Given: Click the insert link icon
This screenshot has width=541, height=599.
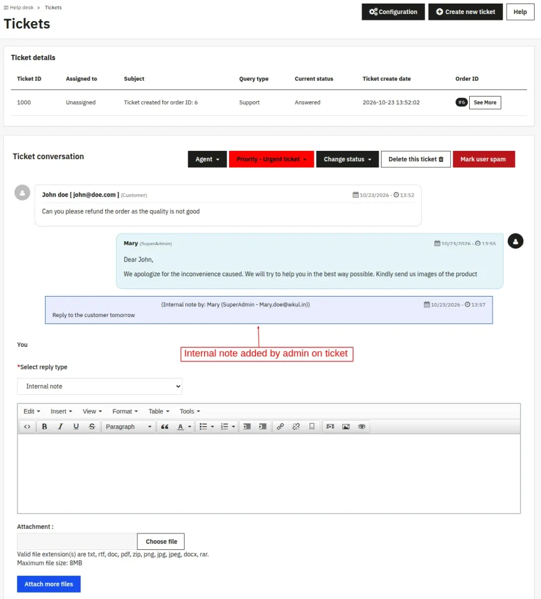Looking at the screenshot, I should pyautogui.click(x=280, y=426).
